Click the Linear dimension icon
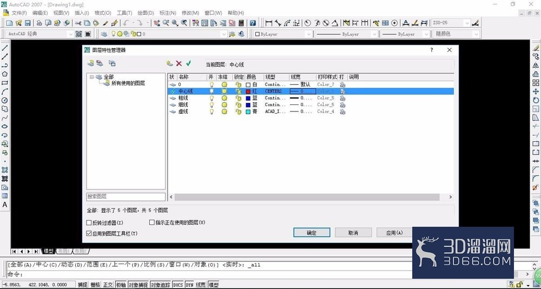Image resolution: width=541 pixels, height=289 pixels. 268,23
